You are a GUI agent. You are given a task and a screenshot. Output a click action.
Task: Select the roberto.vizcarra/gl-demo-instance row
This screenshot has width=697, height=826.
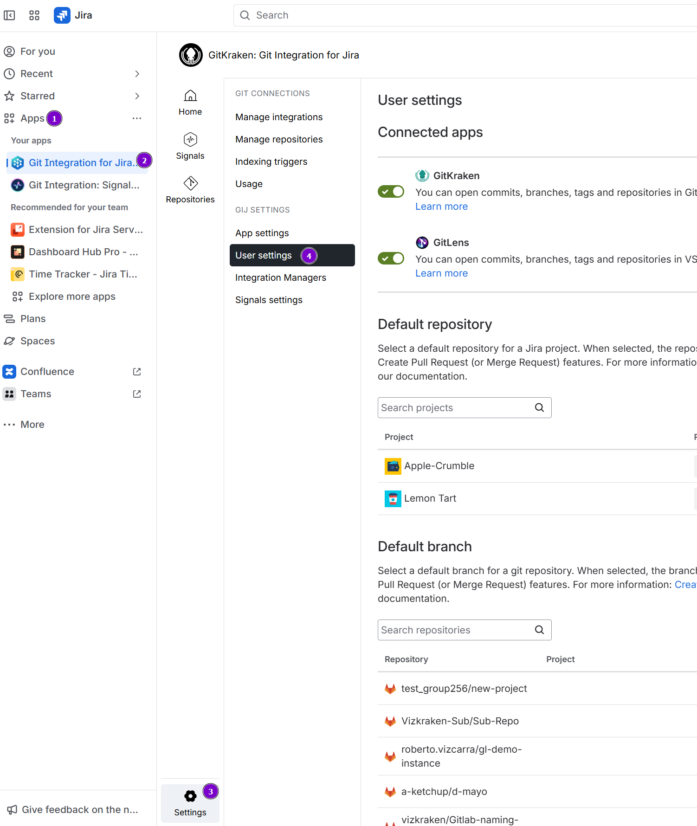pyautogui.click(x=537, y=756)
